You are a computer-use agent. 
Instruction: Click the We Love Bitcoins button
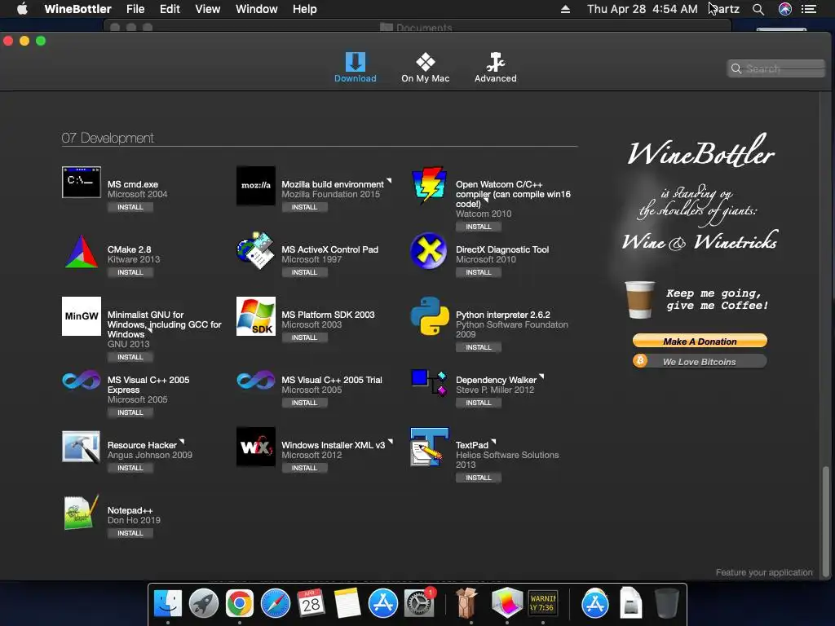[700, 361]
